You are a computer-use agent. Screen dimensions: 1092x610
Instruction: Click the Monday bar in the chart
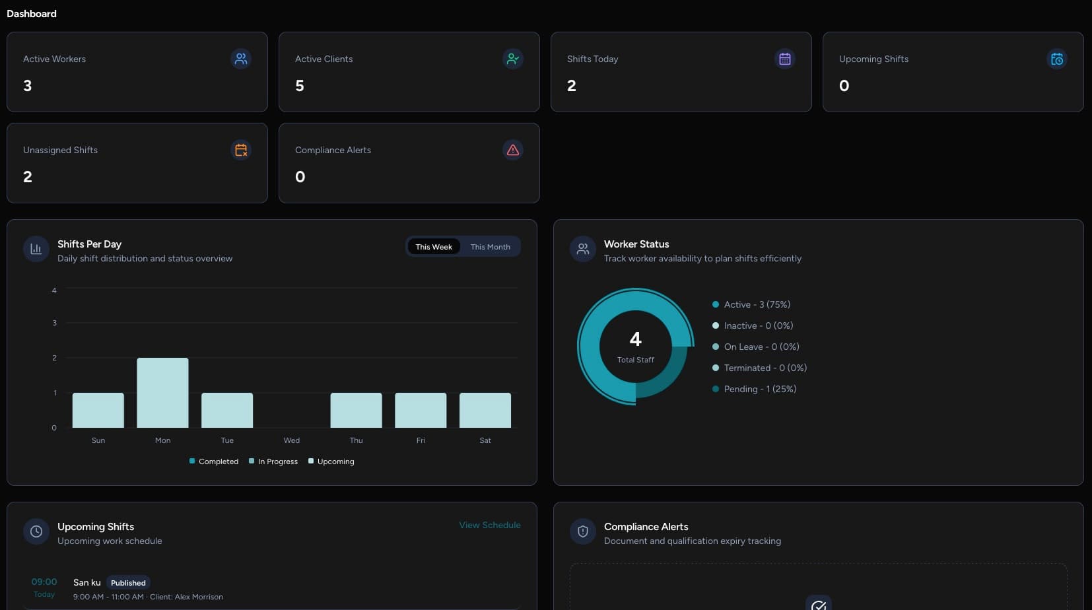click(162, 393)
